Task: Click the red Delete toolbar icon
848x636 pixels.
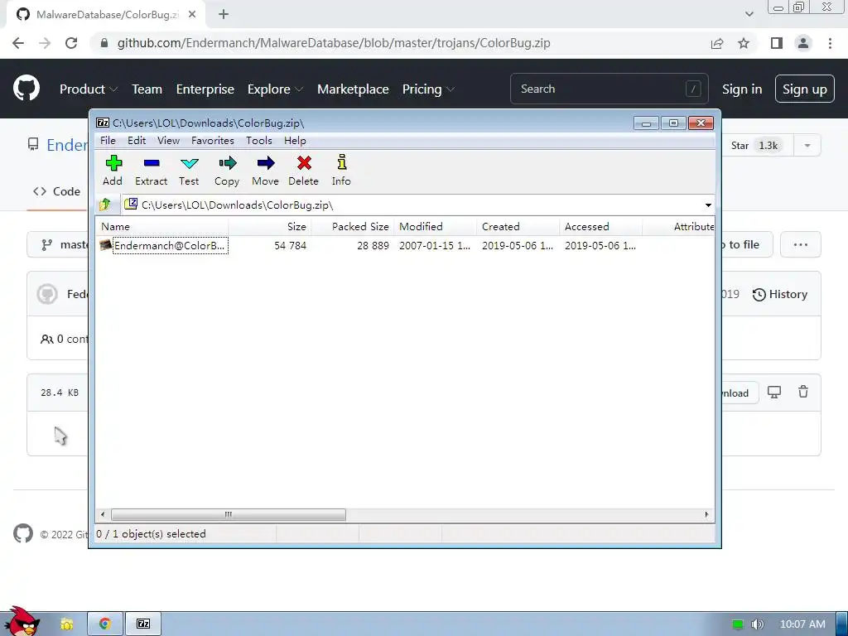Action: pyautogui.click(x=303, y=171)
